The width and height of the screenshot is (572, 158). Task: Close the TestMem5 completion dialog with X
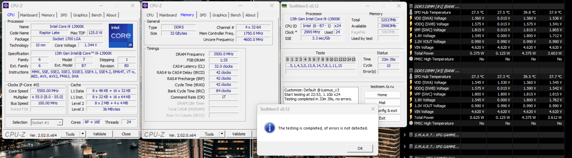[373, 109]
